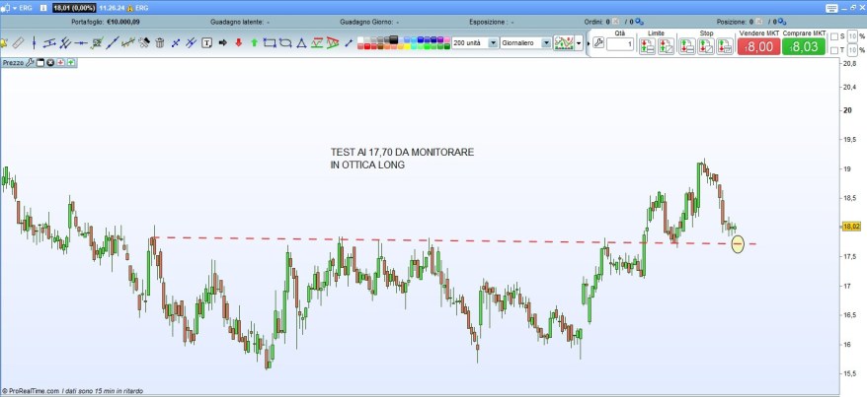
Task: Select the green-checked object selection tool
Action: 97,43
